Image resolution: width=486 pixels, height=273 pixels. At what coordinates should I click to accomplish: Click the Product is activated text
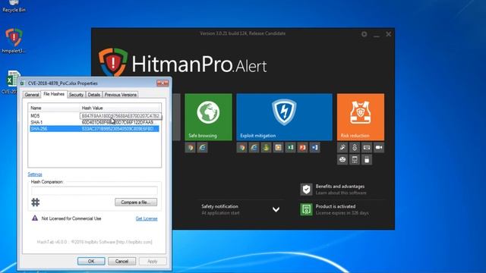(336, 206)
